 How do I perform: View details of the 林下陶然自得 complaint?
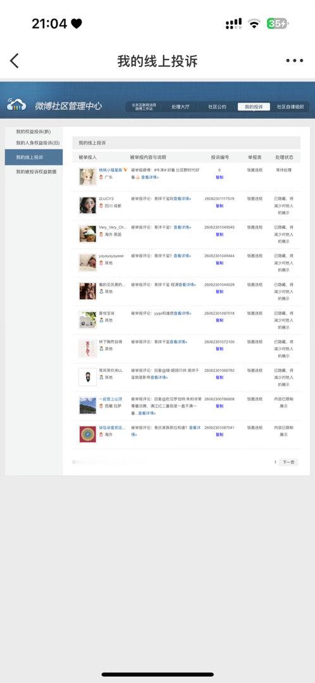coord(178,342)
